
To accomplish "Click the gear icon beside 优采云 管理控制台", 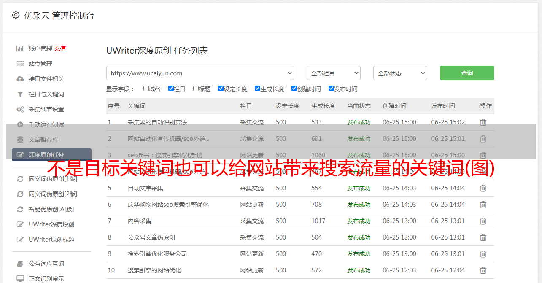I will (16, 15).
